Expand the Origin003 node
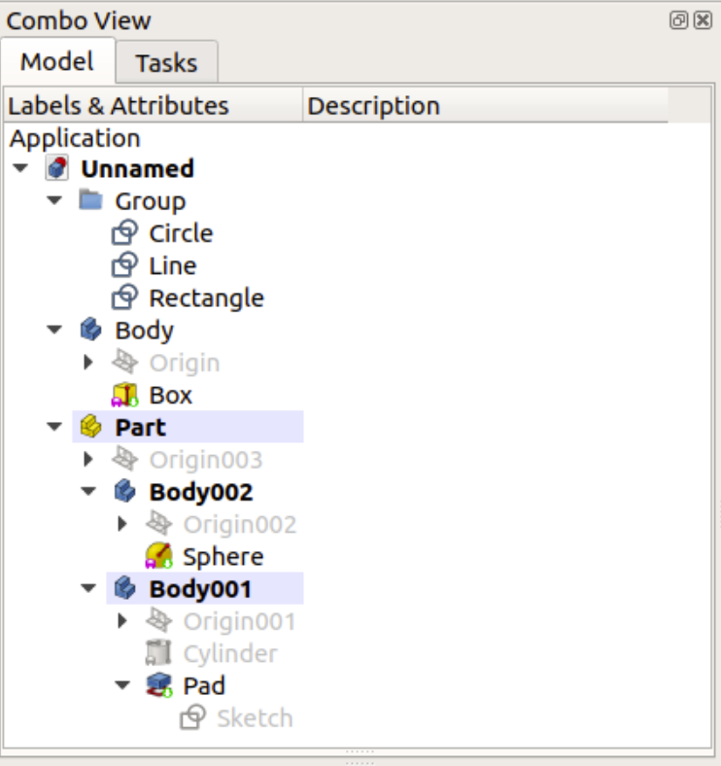721x766 pixels. (88, 459)
